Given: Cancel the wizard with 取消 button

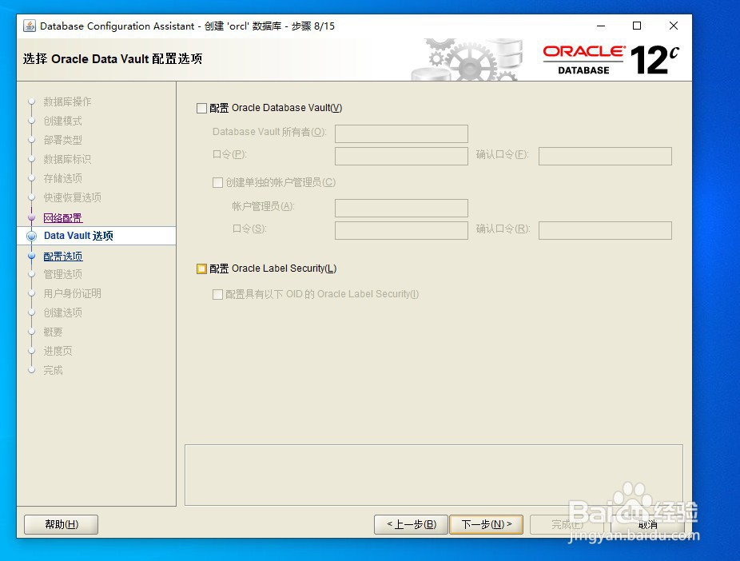Looking at the screenshot, I should tap(647, 524).
